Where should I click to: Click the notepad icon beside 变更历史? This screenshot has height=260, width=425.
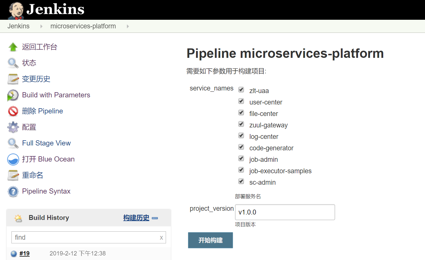[13, 79]
